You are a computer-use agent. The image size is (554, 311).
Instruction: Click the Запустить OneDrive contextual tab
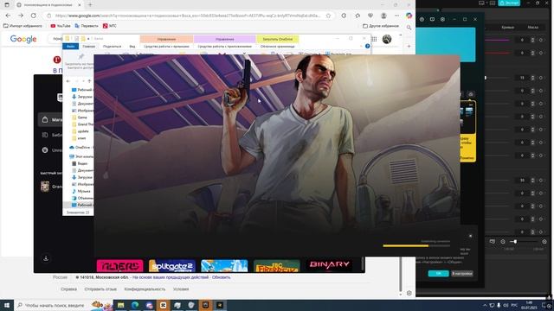tap(277, 39)
